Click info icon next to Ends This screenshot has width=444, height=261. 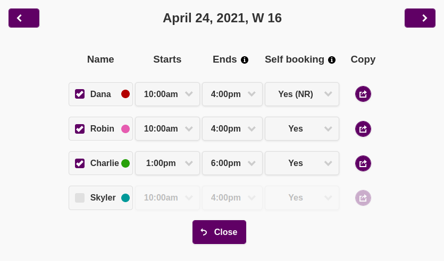(245, 60)
